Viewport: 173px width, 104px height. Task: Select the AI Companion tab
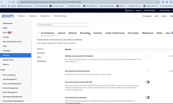(x=48, y=33)
